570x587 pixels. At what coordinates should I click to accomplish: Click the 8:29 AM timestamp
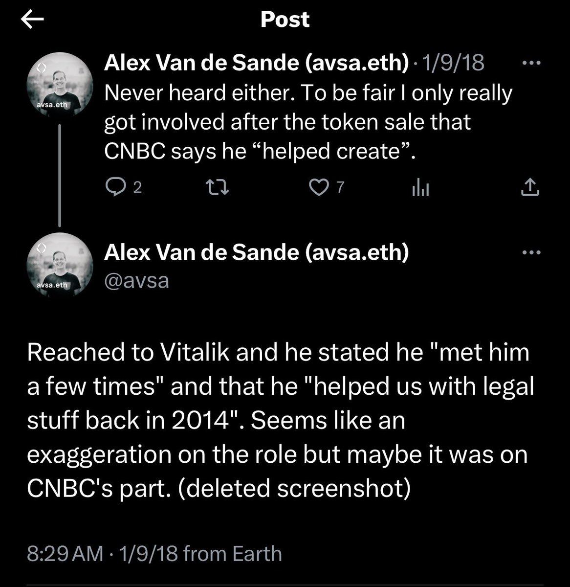pos(66,554)
